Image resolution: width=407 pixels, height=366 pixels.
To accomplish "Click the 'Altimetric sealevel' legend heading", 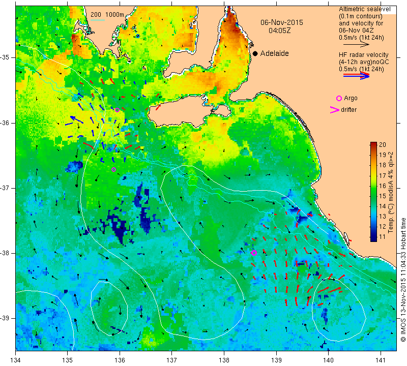I will [364, 9].
